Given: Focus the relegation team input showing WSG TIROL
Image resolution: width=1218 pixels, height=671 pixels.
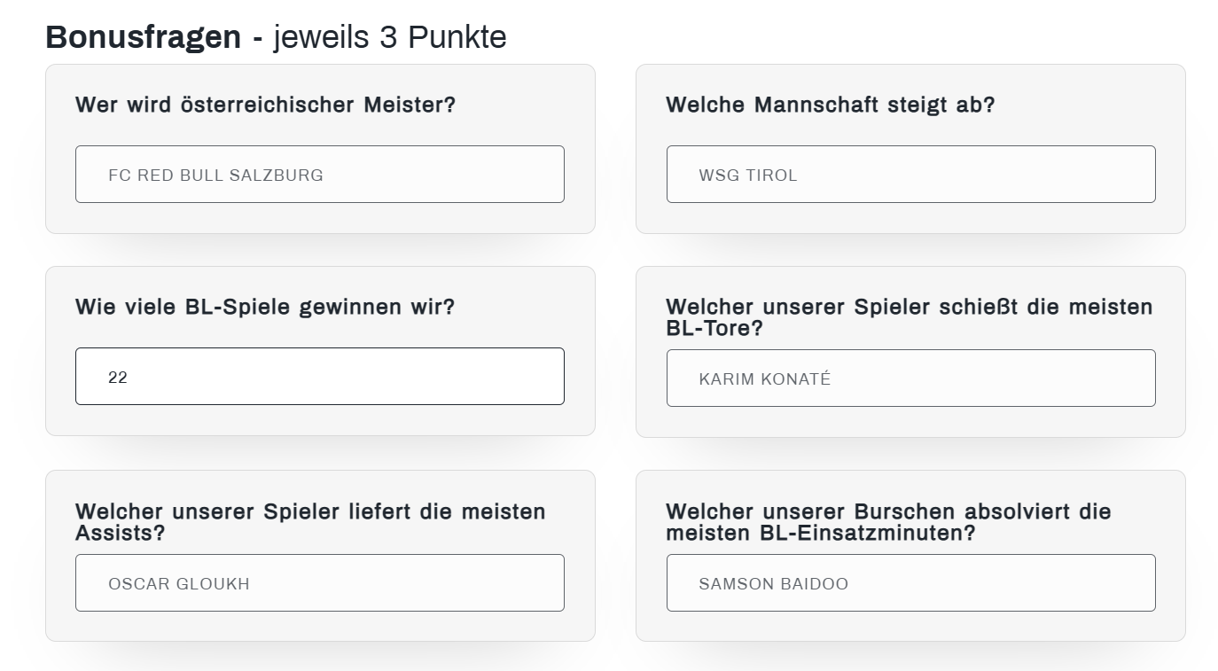Looking at the screenshot, I should pyautogui.click(x=910, y=175).
